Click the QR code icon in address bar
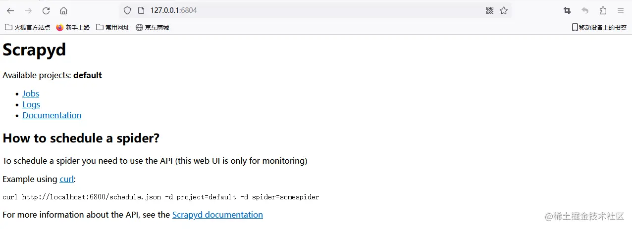The image size is (632, 229). click(490, 10)
